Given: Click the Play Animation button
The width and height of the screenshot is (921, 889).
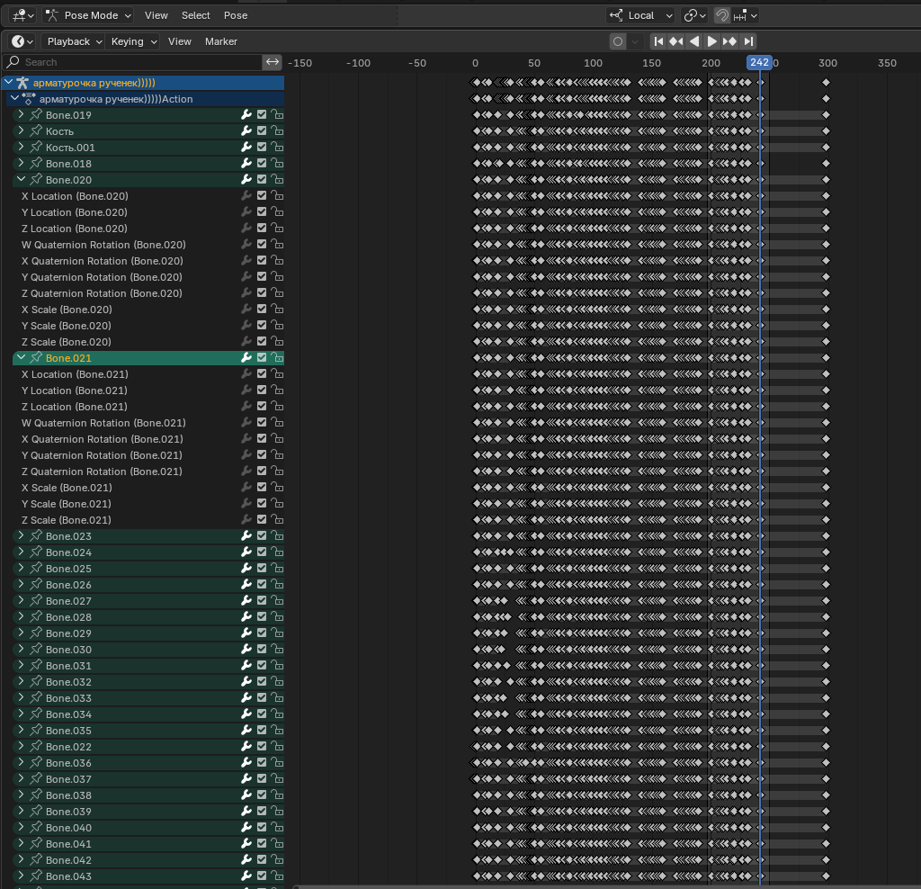Looking at the screenshot, I should (711, 41).
